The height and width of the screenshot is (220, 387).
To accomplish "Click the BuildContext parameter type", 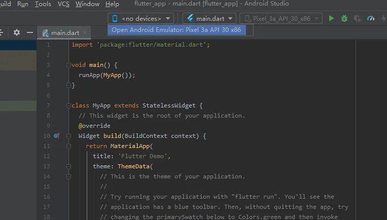I will 146,136.
